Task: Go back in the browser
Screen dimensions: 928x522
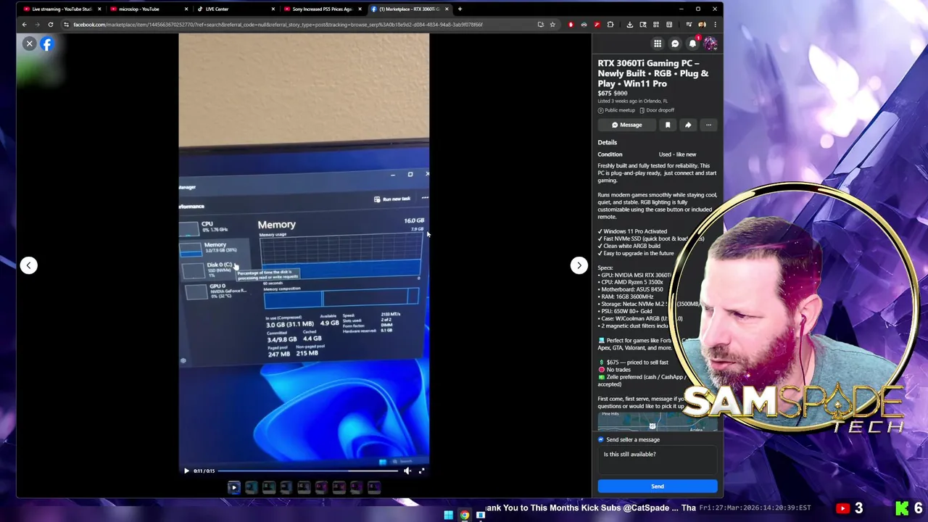Action: 24,25
